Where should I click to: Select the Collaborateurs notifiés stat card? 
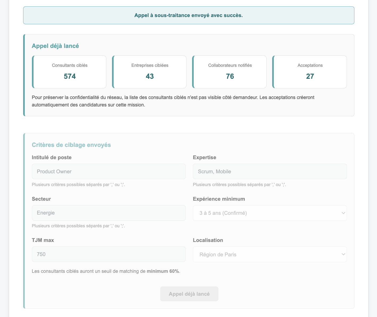(x=229, y=72)
